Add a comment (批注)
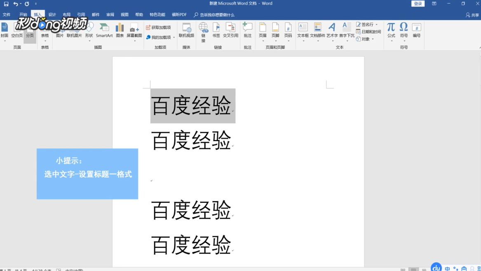Image resolution: width=481 pixels, height=271 pixels. pos(248,30)
